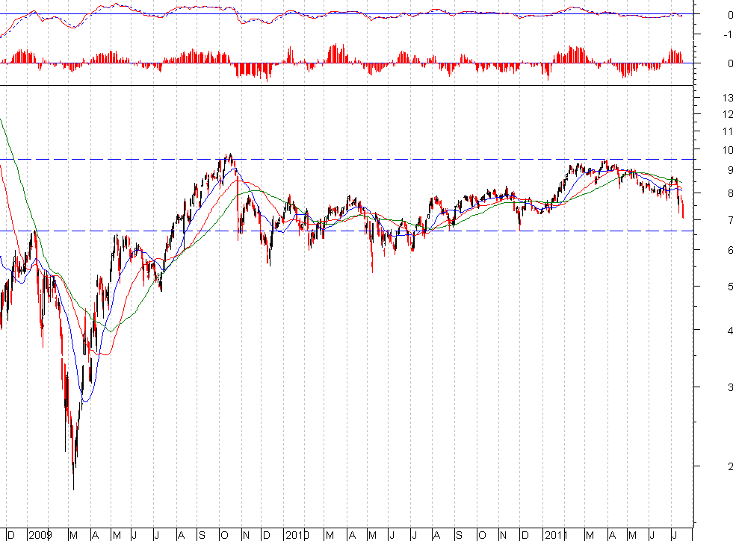The height and width of the screenshot is (541, 736).
Task: Click the 'N' November 2009 axis label
Action: tap(246, 535)
